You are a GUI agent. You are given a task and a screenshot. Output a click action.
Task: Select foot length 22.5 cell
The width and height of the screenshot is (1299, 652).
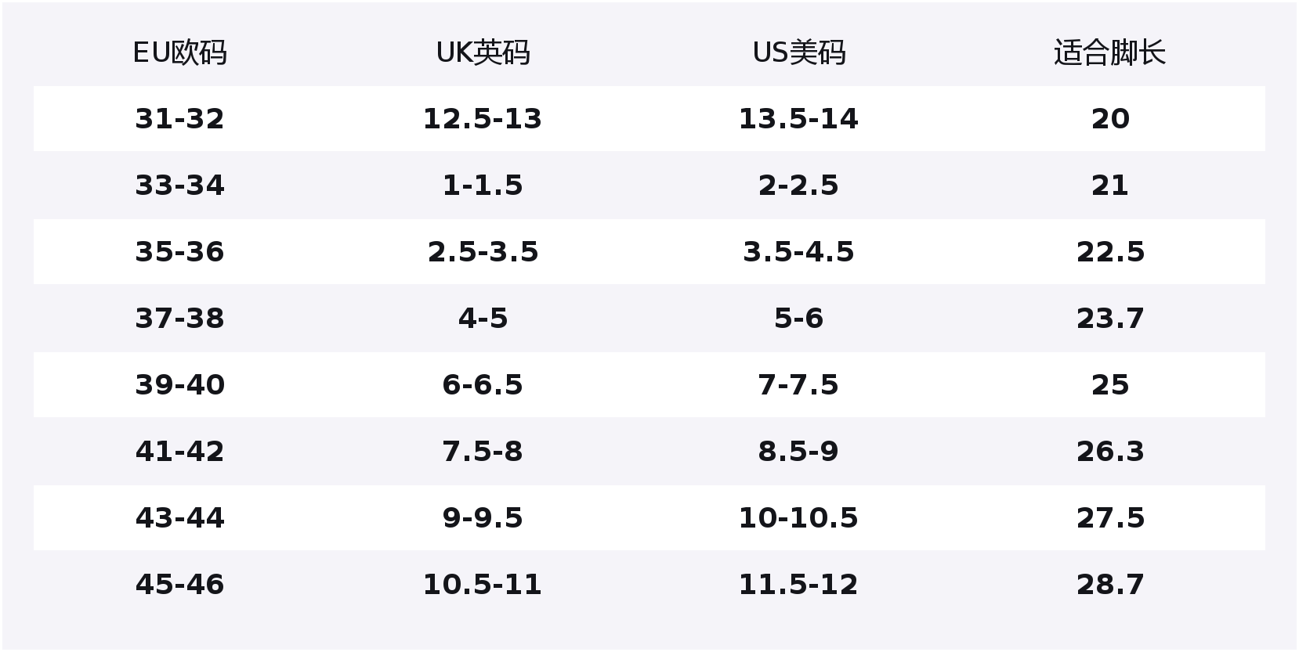(x=1109, y=252)
